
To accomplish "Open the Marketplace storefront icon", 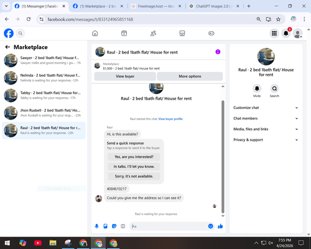I will pos(182,33).
